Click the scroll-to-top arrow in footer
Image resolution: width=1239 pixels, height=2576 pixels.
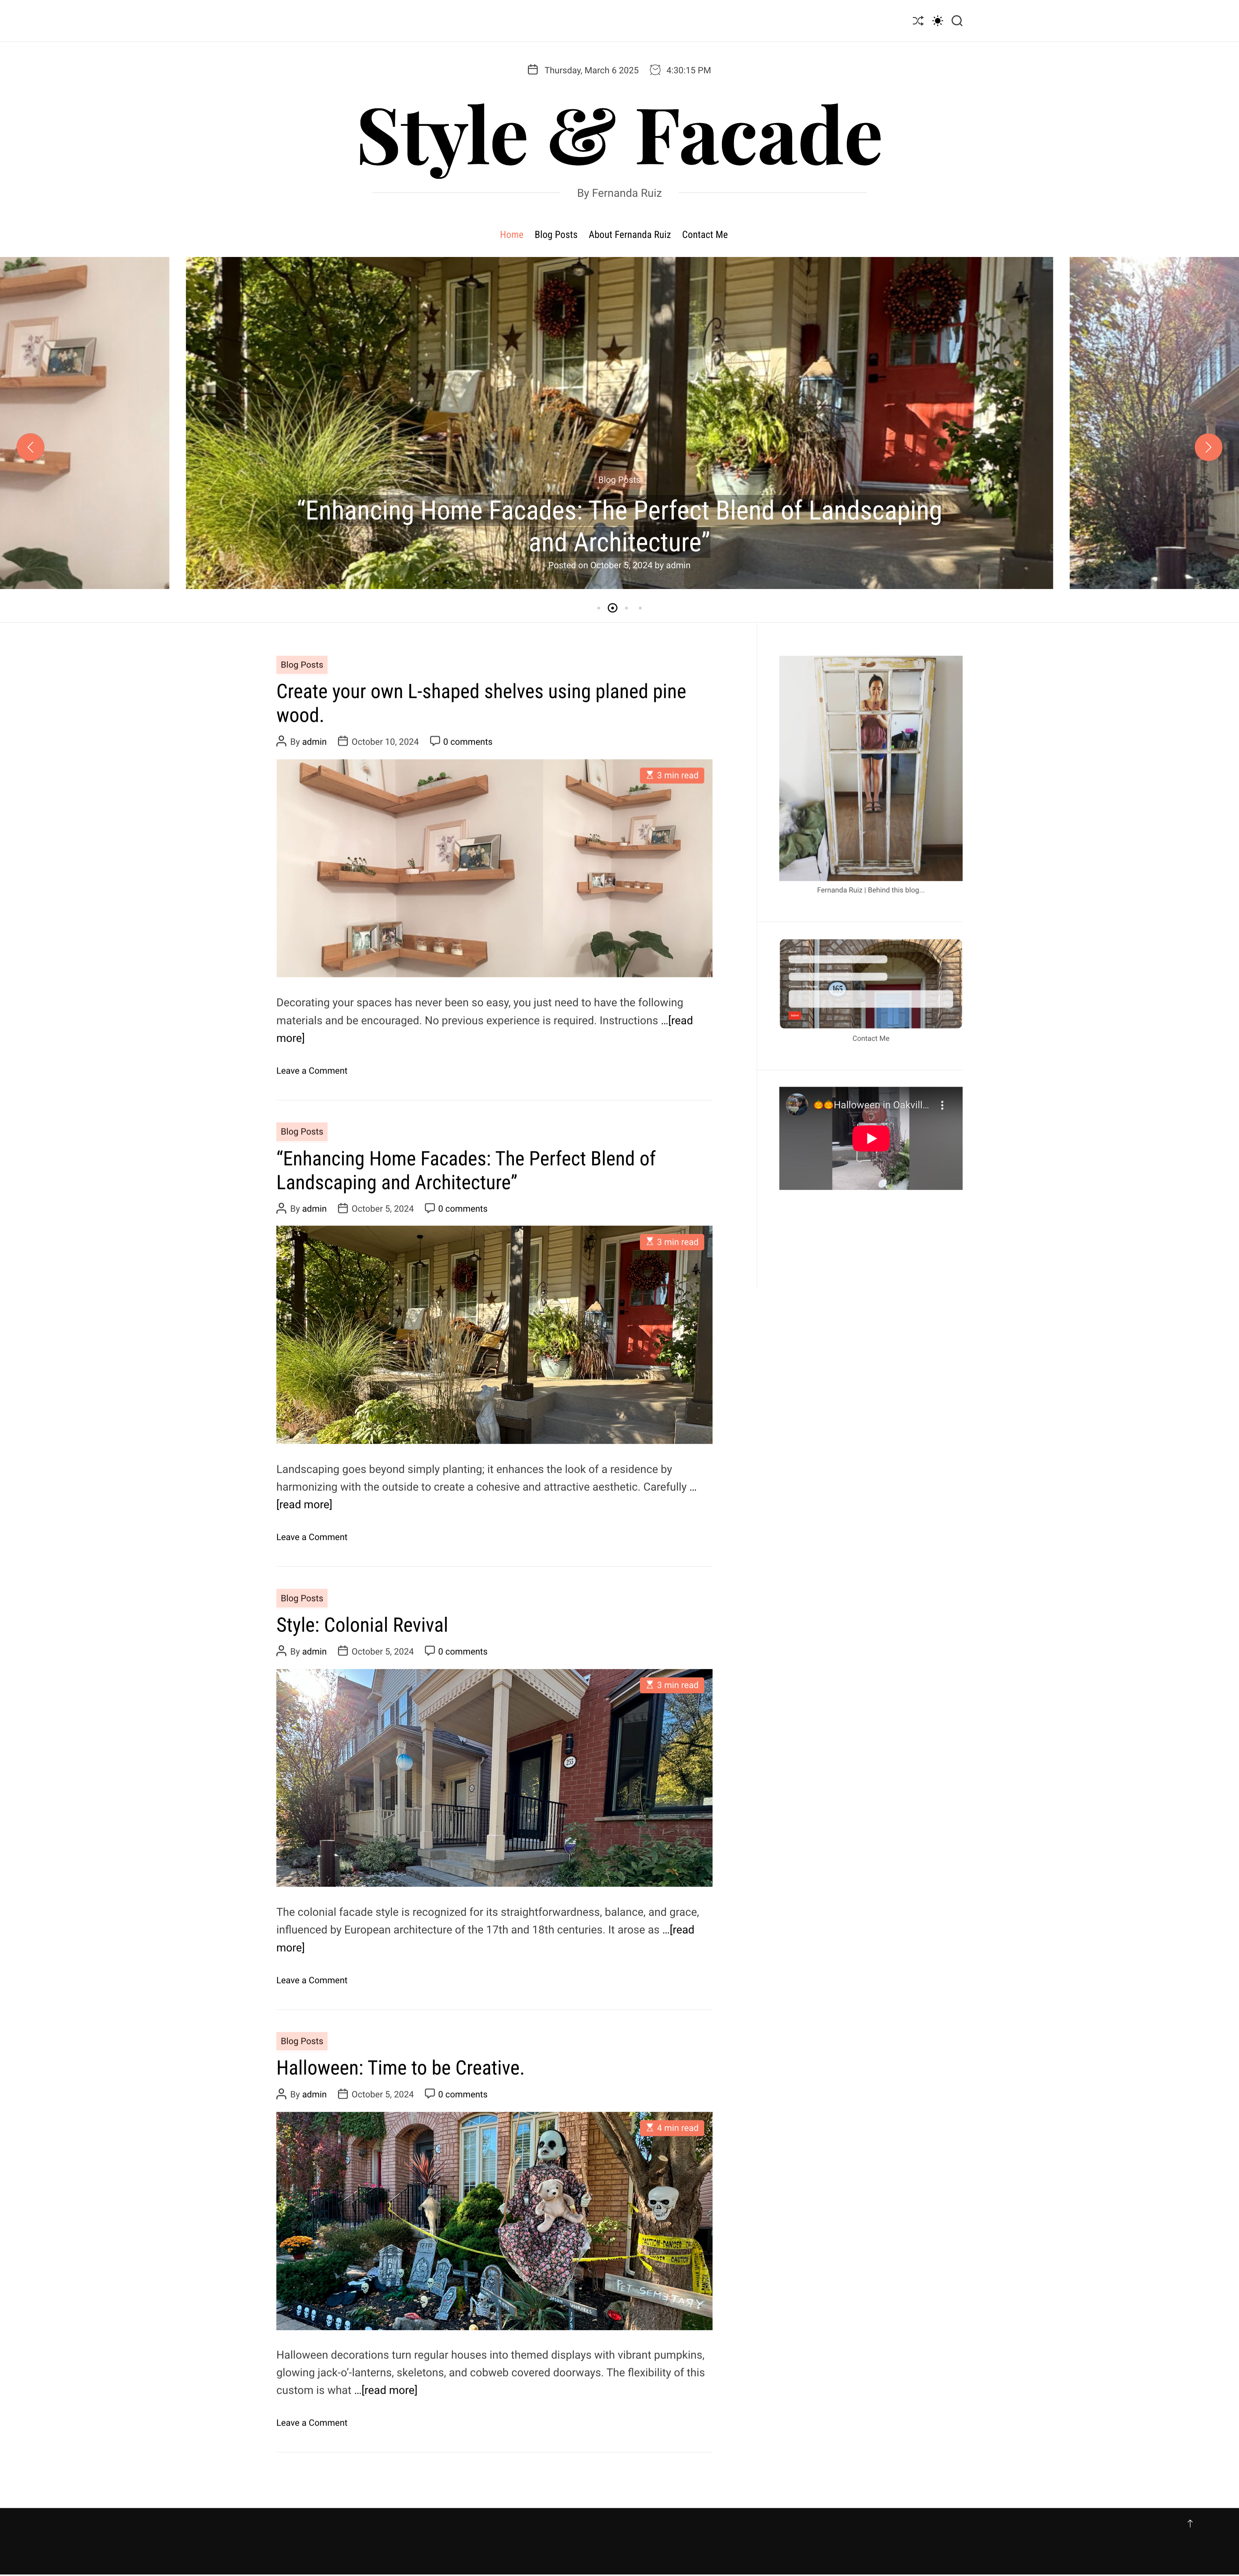tap(1190, 2524)
